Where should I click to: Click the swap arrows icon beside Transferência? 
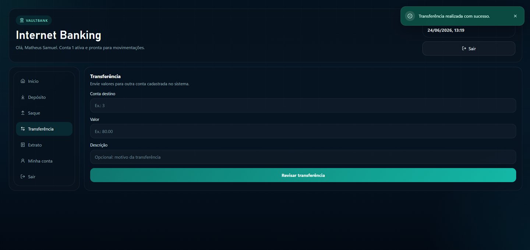pos(23,129)
